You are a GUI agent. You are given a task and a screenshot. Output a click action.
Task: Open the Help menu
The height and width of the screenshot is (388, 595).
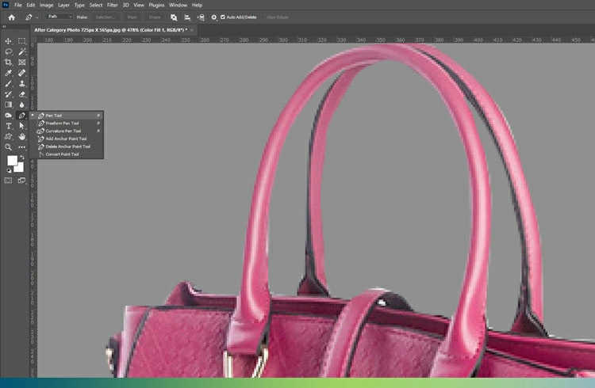coord(197,6)
